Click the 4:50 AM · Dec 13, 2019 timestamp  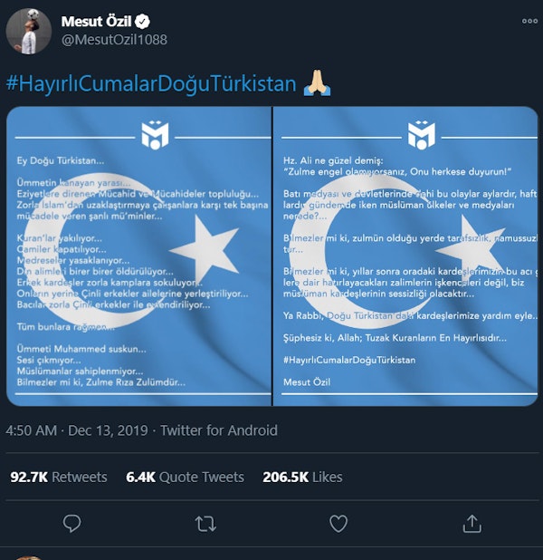[77, 430]
